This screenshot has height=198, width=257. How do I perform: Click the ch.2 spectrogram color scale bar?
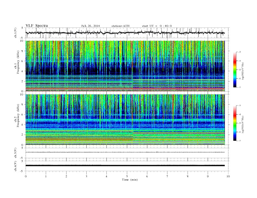click(x=235, y=123)
